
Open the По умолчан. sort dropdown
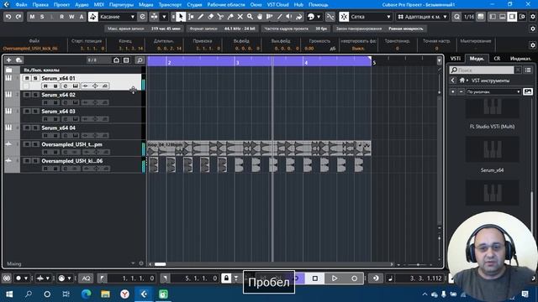tap(493, 91)
